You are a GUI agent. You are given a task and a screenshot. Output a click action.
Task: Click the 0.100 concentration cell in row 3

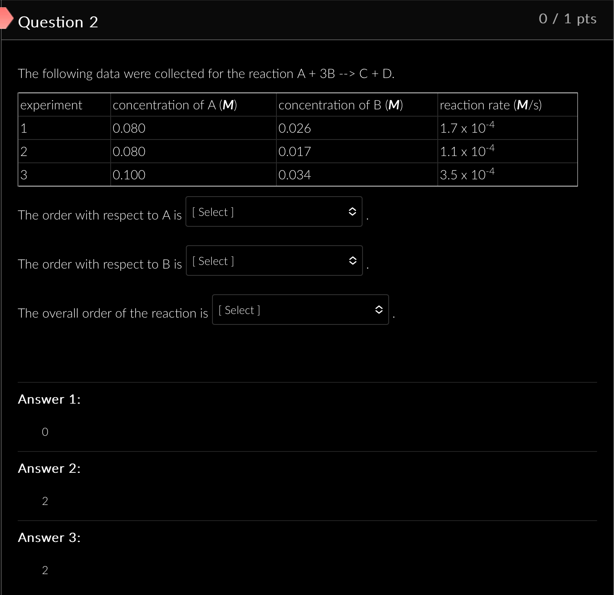(129, 174)
